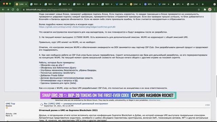The width and height of the screenshot is (217, 122).
Task: Open the Chrome profile avatar
Action: [x=210, y=9]
